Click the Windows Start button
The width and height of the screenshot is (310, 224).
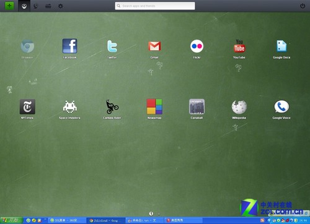(x=11, y=220)
